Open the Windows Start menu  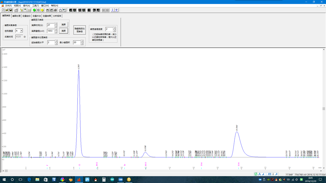coord(4,179)
